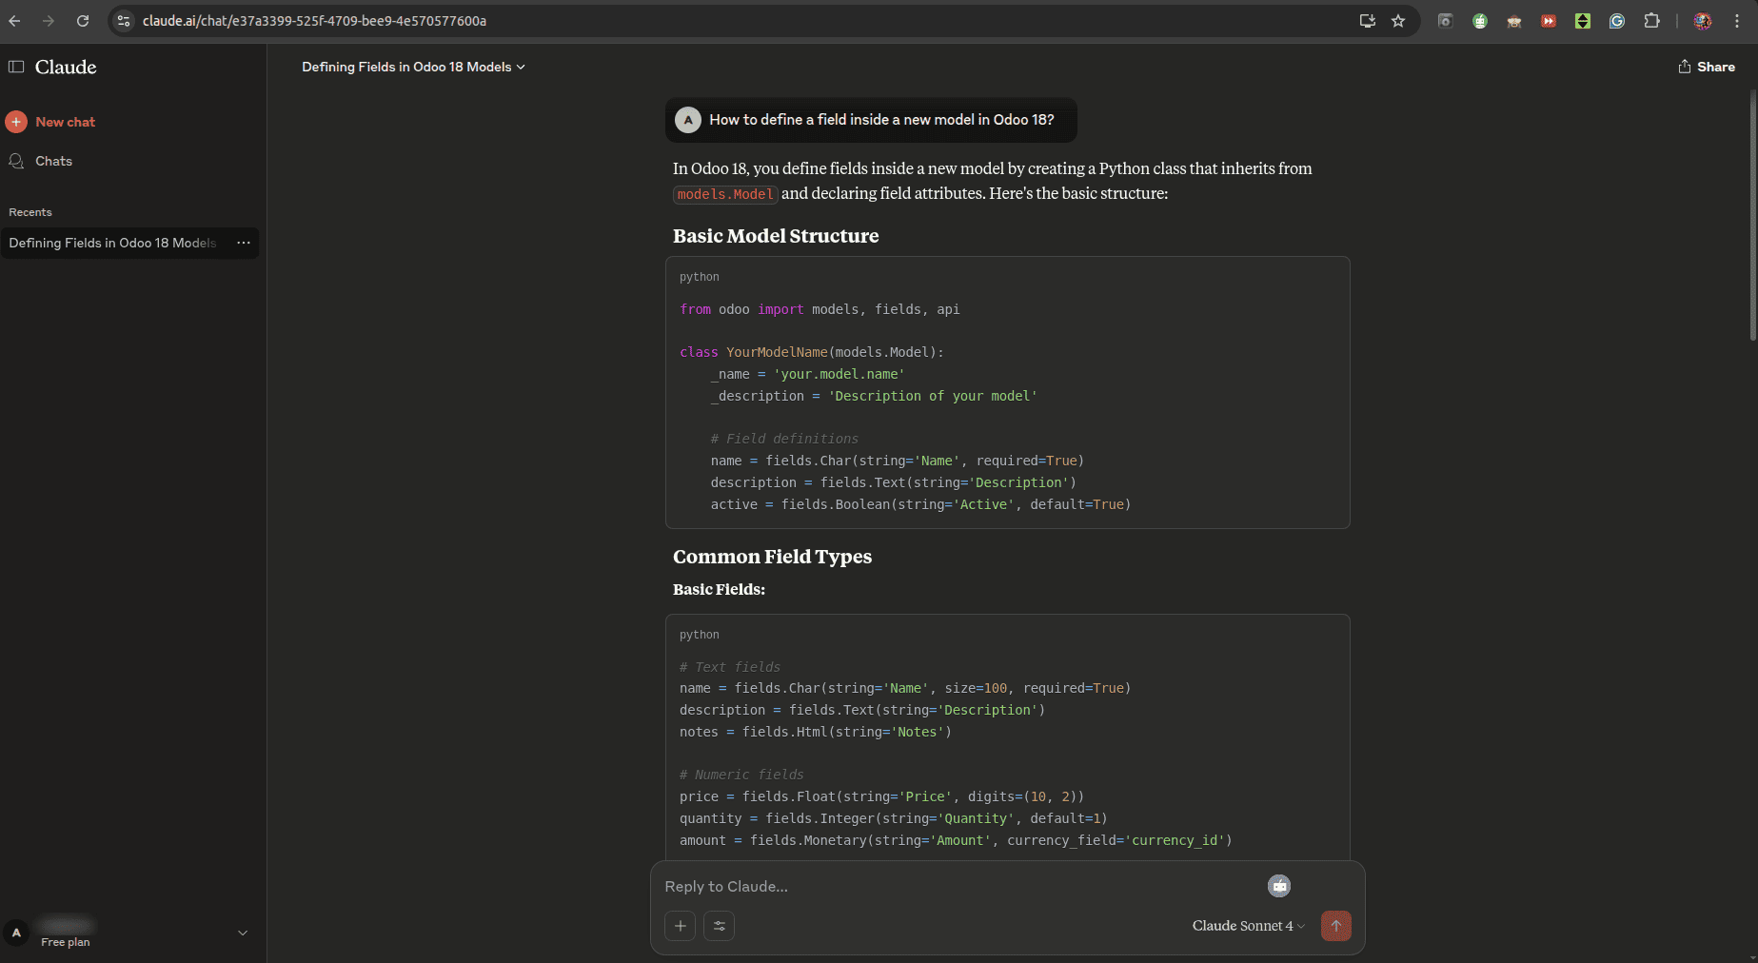Image resolution: width=1758 pixels, height=963 pixels.
Task: Click 'Free plan' label
Action: click(x=66, y=942)
